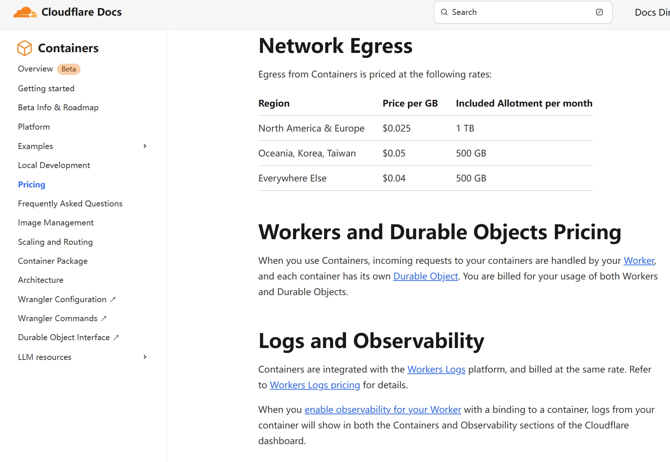Open the Docs Directory header menu
This screenshot has height=462, width=670.
point(652,12)
